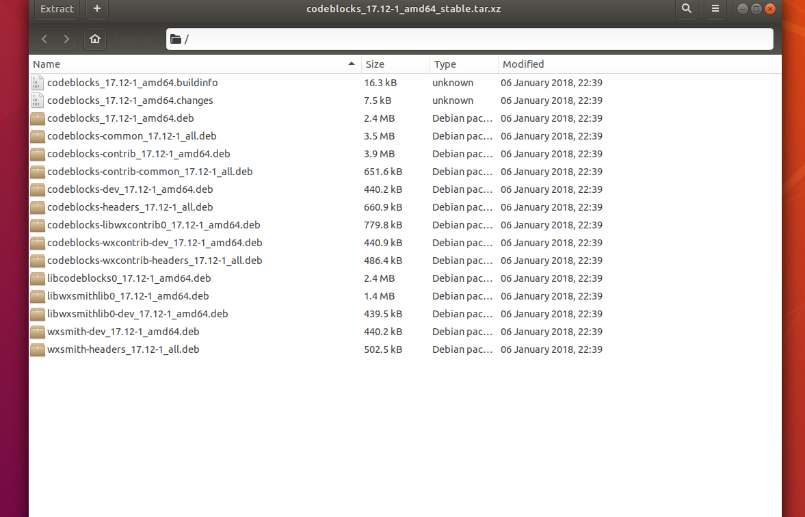Select file name codeblocks_17.12-1_amd64.buildinfo
This screenshot has height=517, width=805.
(x=133, y=83)
